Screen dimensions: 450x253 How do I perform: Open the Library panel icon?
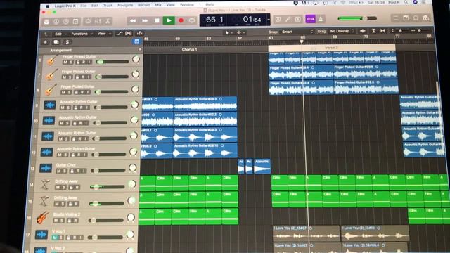click(46, 22)
